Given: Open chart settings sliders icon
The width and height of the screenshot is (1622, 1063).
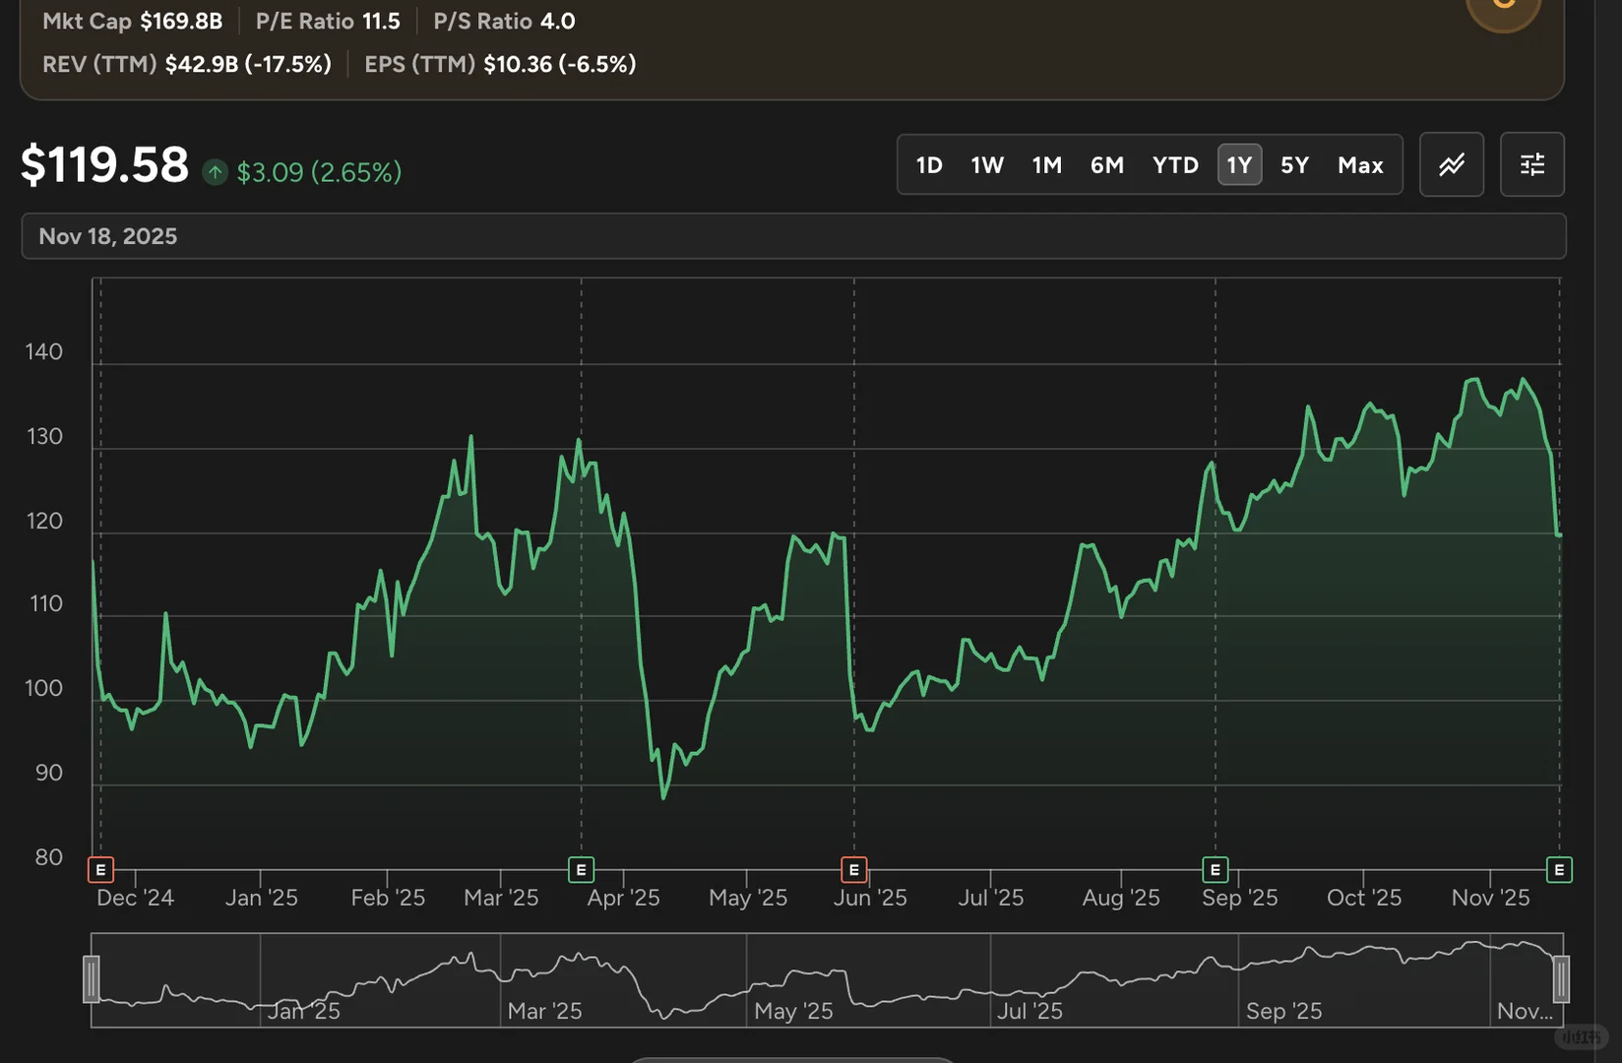Looking at the screenshot, I should [1532, 164].
